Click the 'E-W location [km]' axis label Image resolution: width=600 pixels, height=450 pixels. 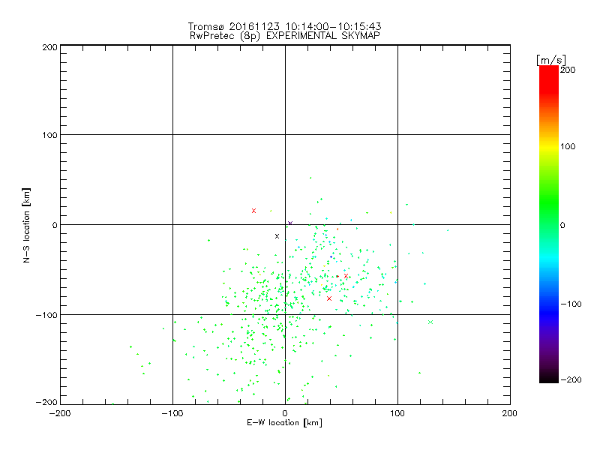284,423
